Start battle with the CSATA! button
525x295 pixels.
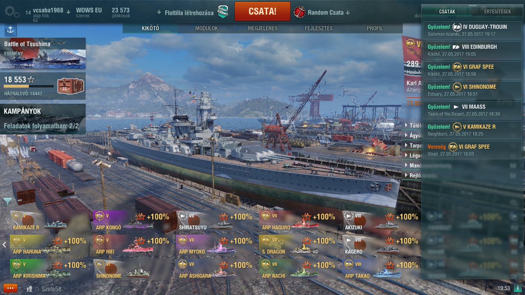click(262, 12)
